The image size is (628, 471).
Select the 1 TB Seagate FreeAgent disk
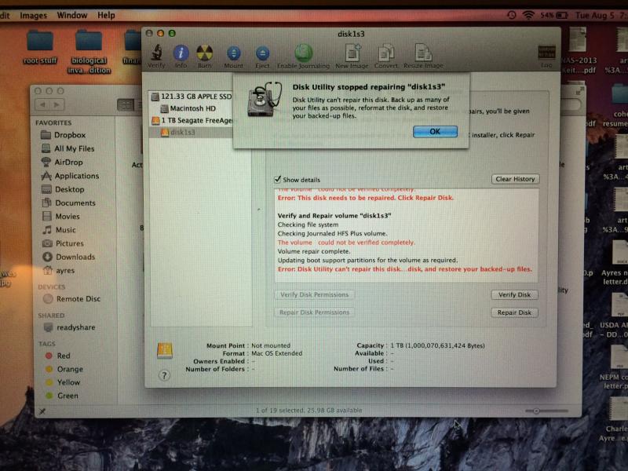click(x=192, y=120)
